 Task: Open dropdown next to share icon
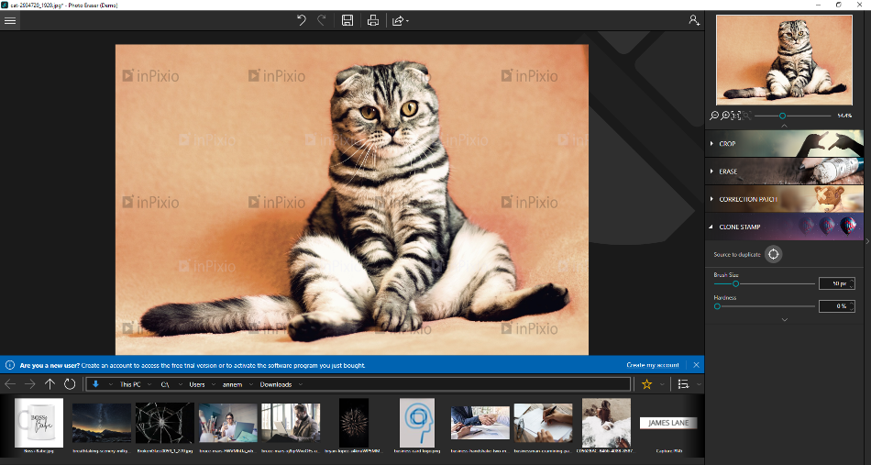408,21
